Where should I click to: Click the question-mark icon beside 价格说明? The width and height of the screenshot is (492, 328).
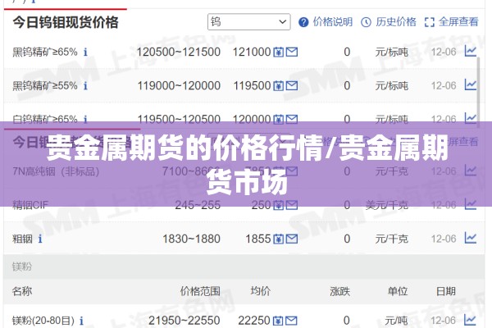[x=303, y=22]
